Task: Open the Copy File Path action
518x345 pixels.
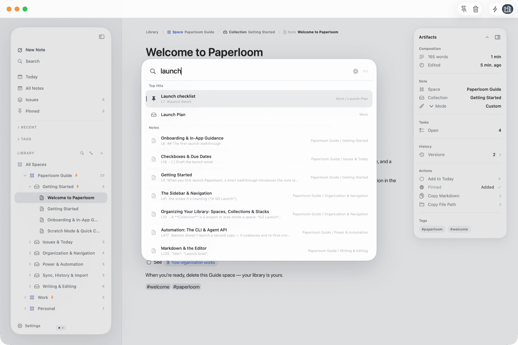Action: coord(460,205)
